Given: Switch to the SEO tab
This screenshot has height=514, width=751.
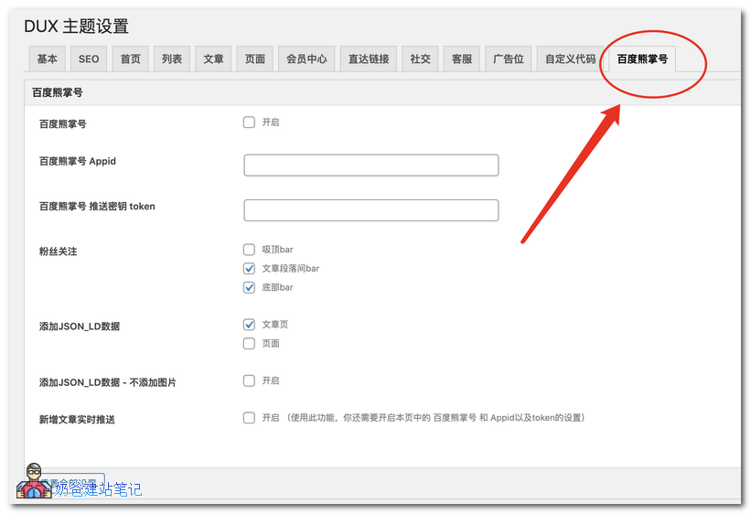Looking at the screenshot, I should tap(89, 59).
